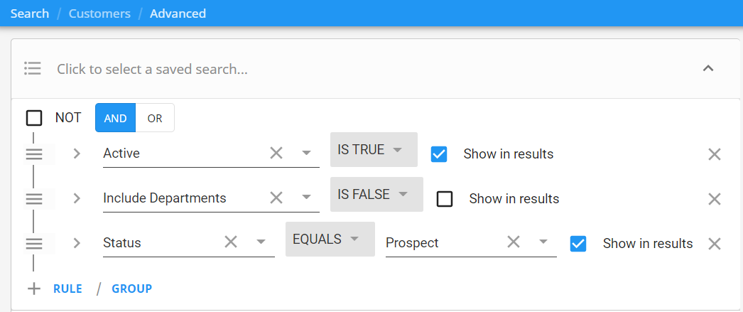This screenshot has width=743, height=312.
Task: Check the NOT checkbox
Action: (x=34, y=117)
